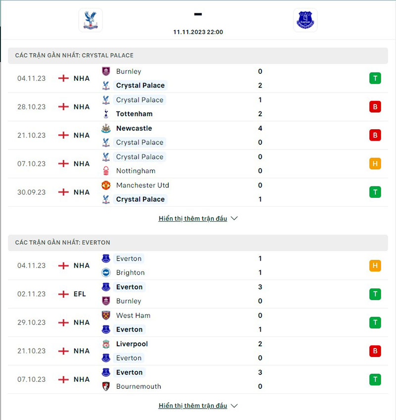Click the red B badge for the Newcastle 4-0 loss
396x420 pixels.
point(375,135)
